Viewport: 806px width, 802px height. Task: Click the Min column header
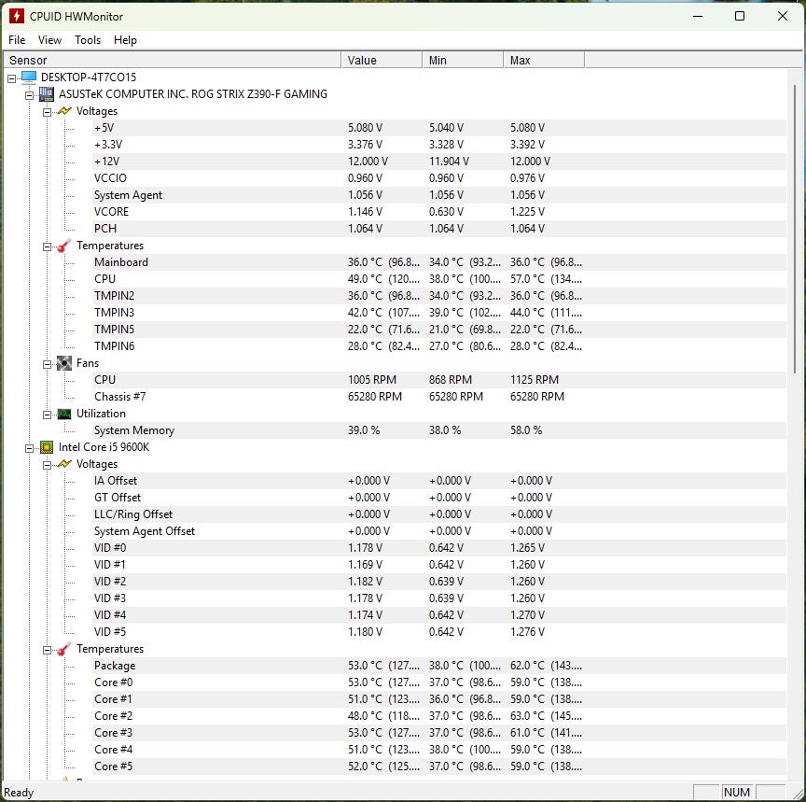click(463, 60)
